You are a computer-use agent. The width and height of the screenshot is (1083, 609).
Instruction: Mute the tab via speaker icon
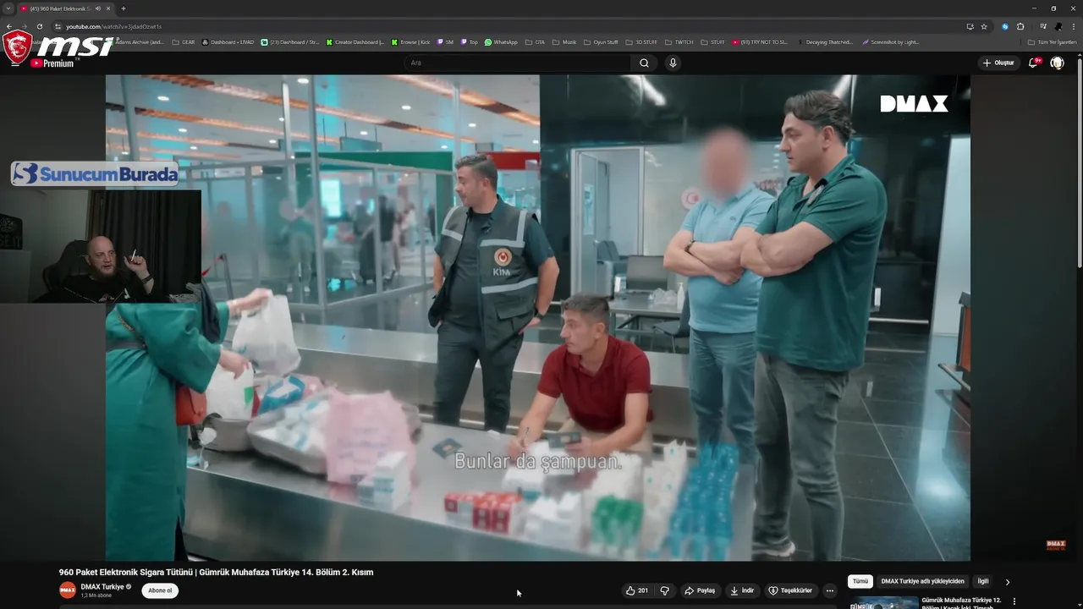tap(98, 8)
